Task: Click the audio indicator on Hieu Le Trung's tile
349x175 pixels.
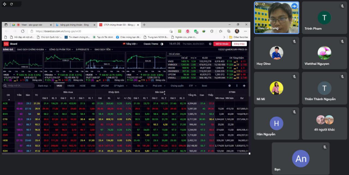Action: (x=294, y=6)
